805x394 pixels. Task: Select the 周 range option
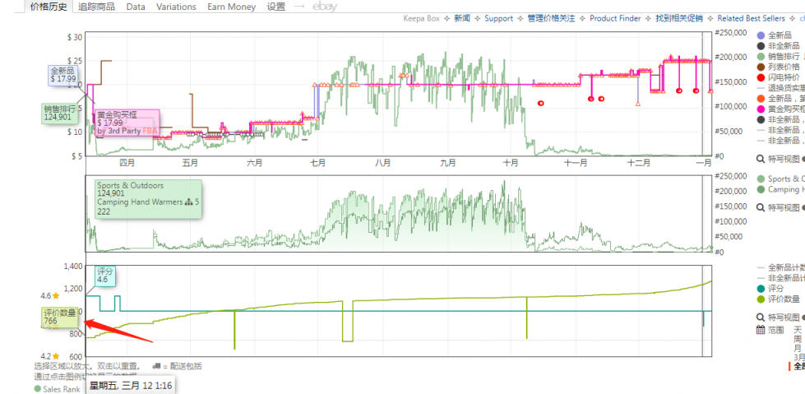coord(798,339)
